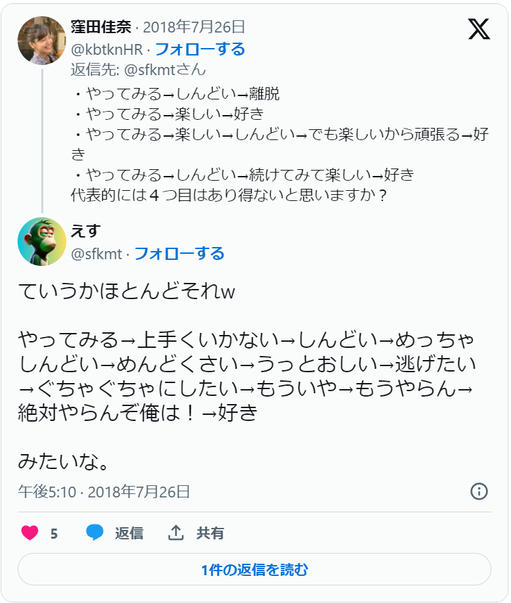The width and height of the screenshot is (511, 603).
Task: Click the 午後5:10 timestamp link
Action: pyautogui.click(x=104, y=492)
